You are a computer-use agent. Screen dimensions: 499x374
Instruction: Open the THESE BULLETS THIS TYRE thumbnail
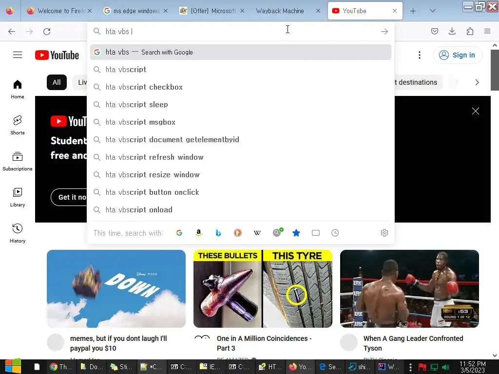(263, 289)
